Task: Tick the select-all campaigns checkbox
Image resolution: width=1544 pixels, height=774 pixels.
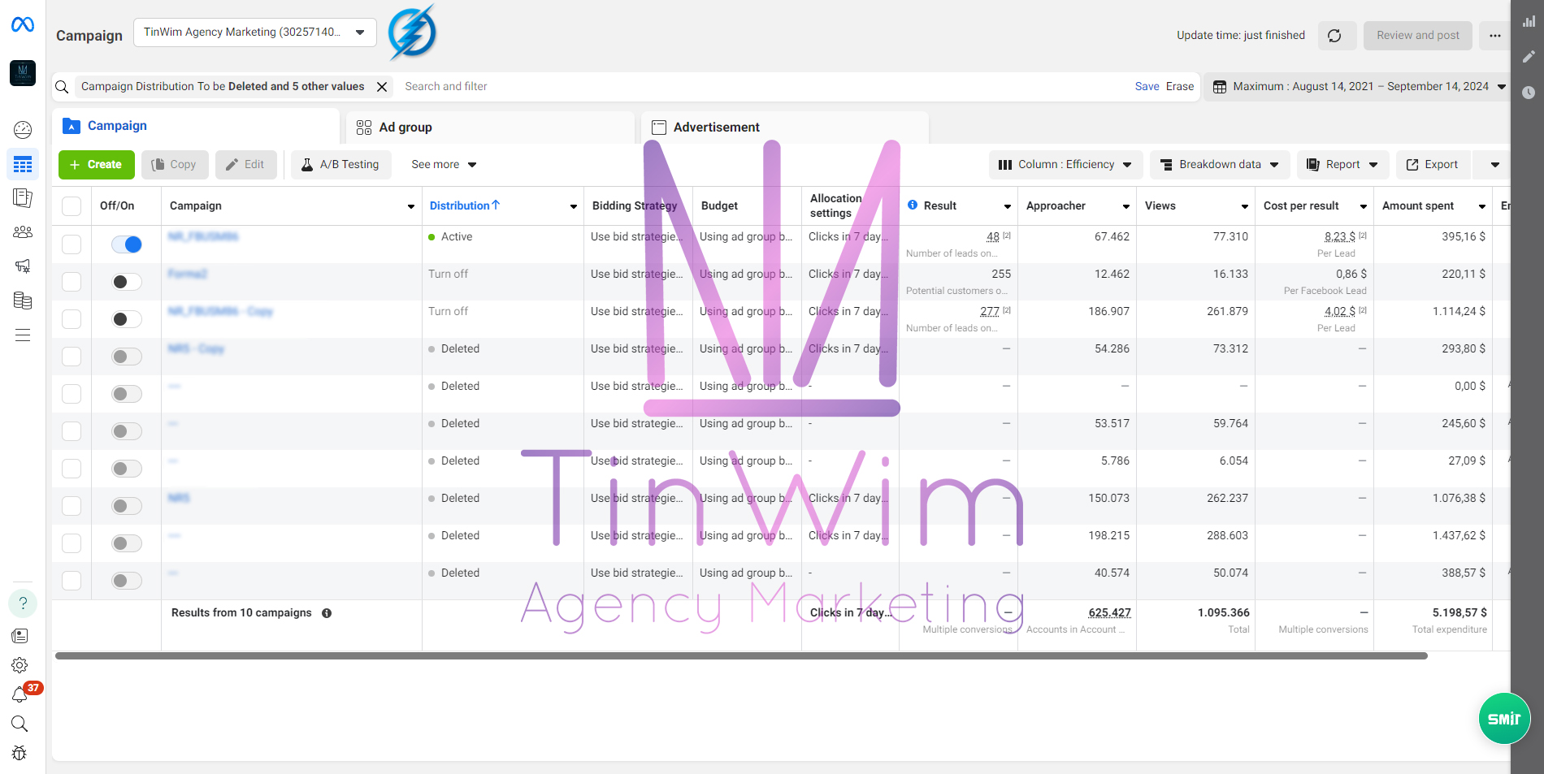Action: (x=72, y=206)
